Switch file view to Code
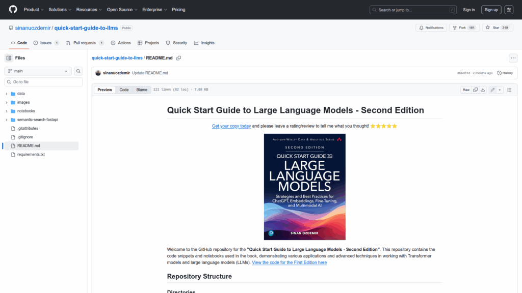 pyautogui.click(x=124, y=90)
